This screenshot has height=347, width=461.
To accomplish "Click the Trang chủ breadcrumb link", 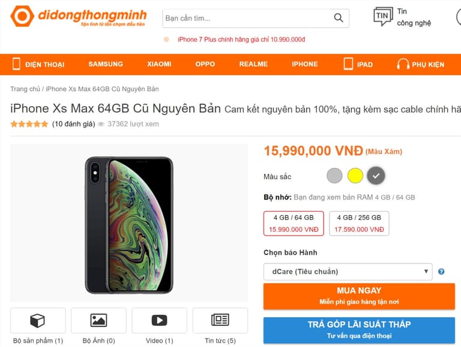I will point(25,89).
